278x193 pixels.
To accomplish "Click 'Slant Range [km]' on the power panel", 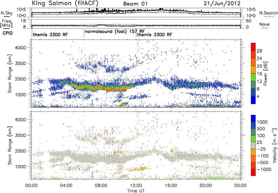I will [x=10, y=74].
